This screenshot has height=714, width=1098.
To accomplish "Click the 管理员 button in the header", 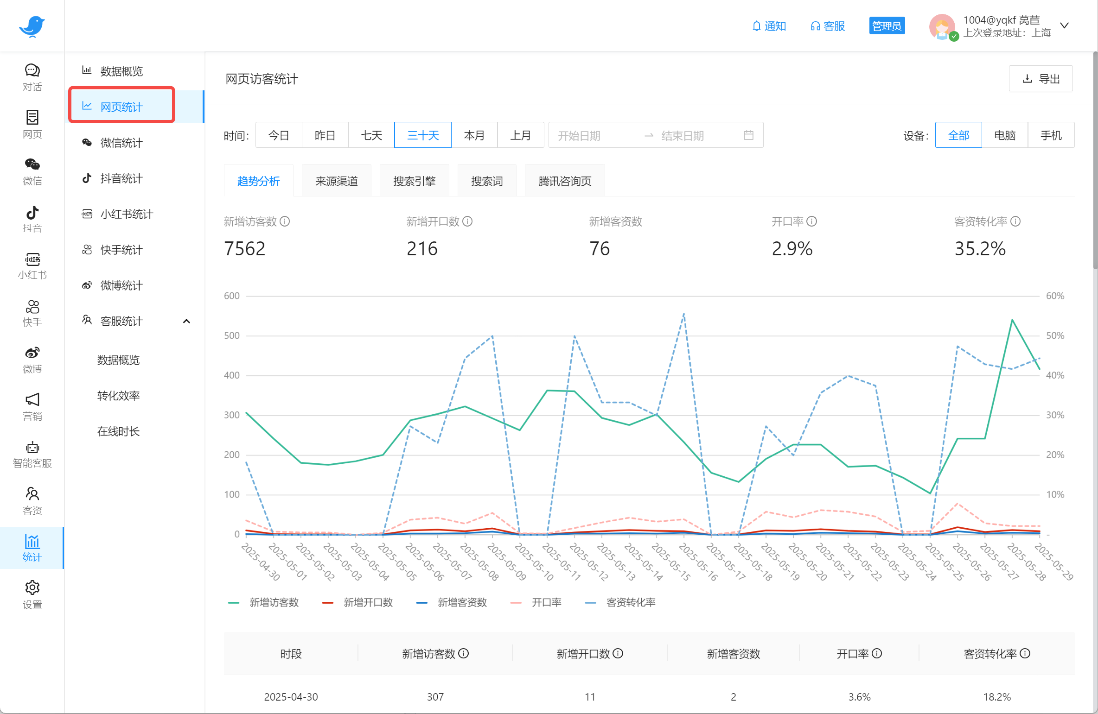I will pos(887,25).
